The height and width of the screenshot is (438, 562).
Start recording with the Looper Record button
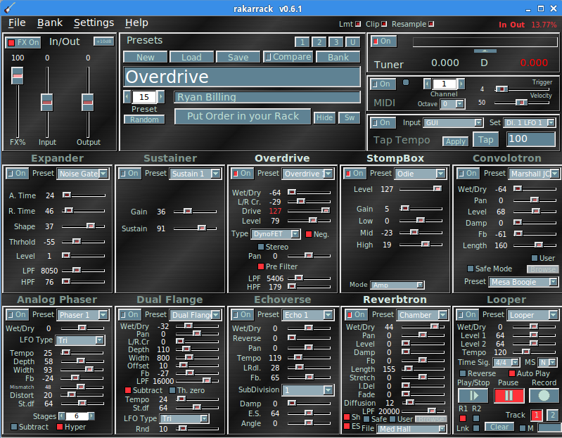[x=544, y=396]
